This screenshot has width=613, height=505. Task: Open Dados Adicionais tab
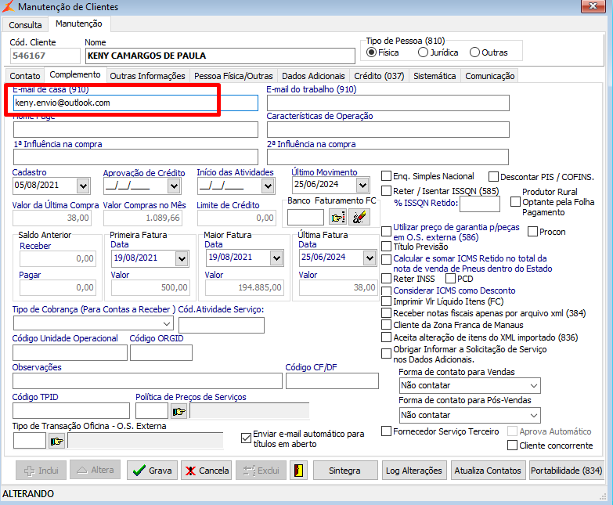pos(313,76)
